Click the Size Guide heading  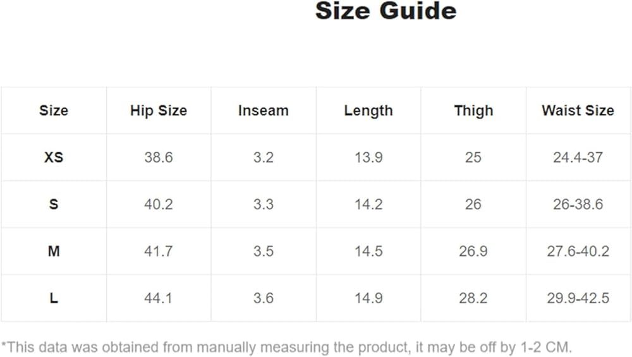coord(386,11)
